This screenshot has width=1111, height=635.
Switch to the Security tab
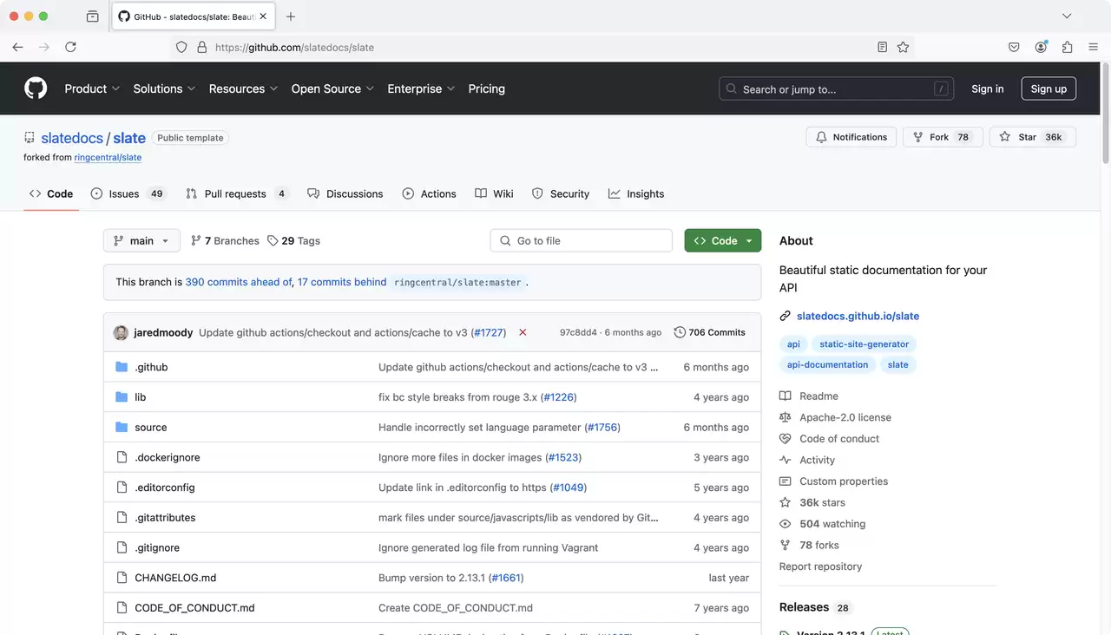coord(561,193)
